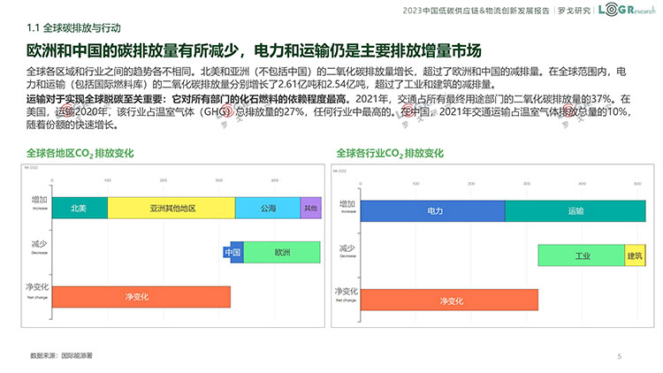This screenshot has width=663, height=373.
Task: Click the 全球各行业CO2排放变化 chart title
Action: 390,154
